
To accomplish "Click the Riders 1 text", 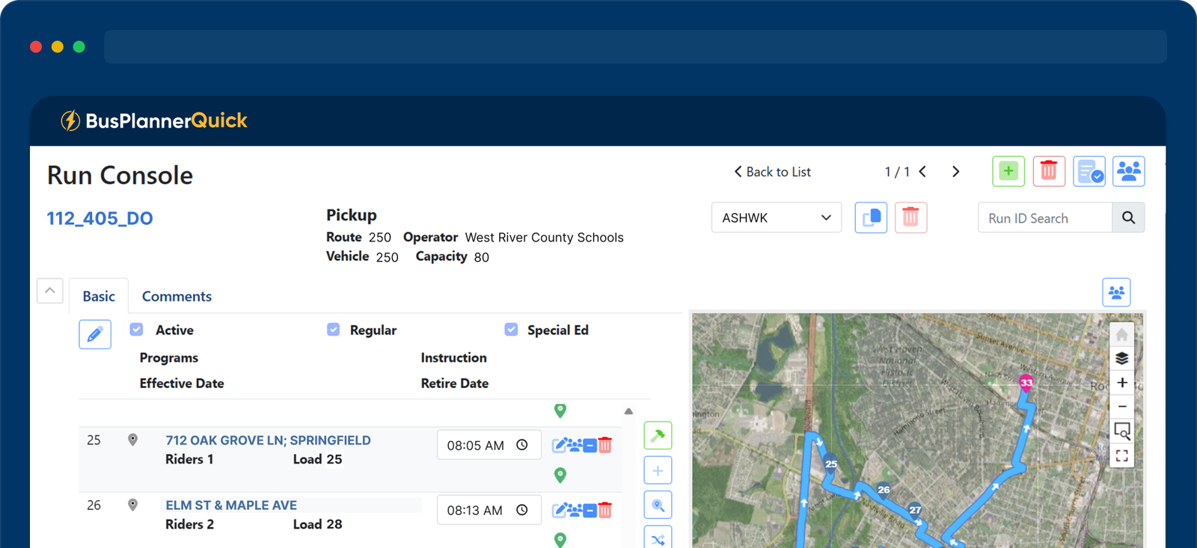I will click(189, 459).
